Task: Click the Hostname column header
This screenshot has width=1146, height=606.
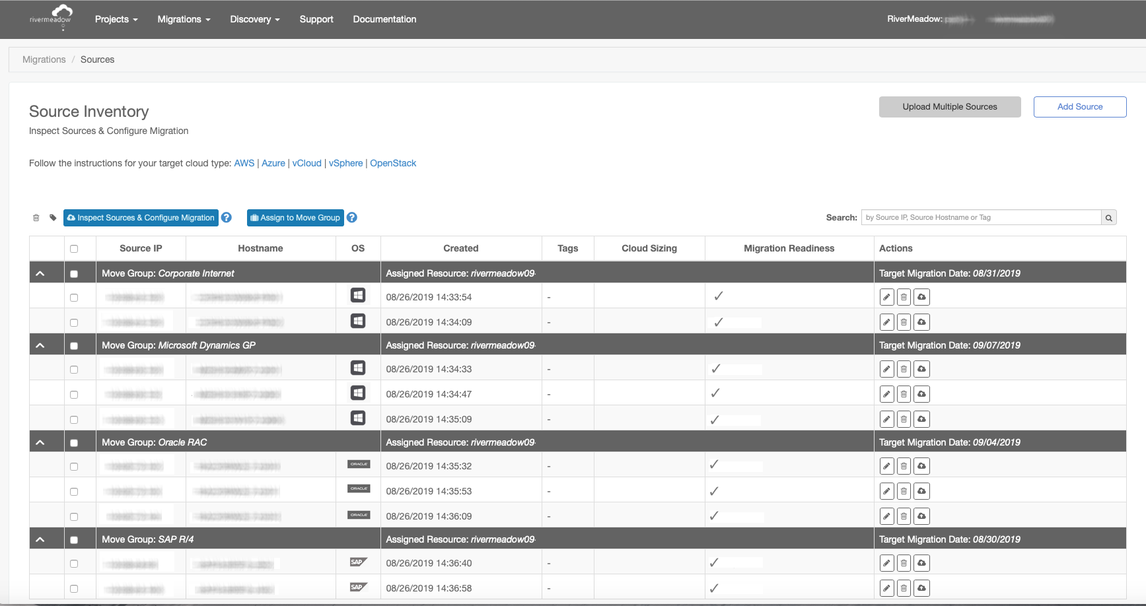Action: point(260,248)
